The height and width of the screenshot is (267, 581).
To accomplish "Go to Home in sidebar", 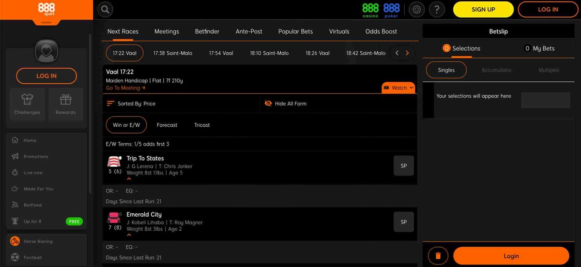I will pyautogui.click(x=46, y=140).
